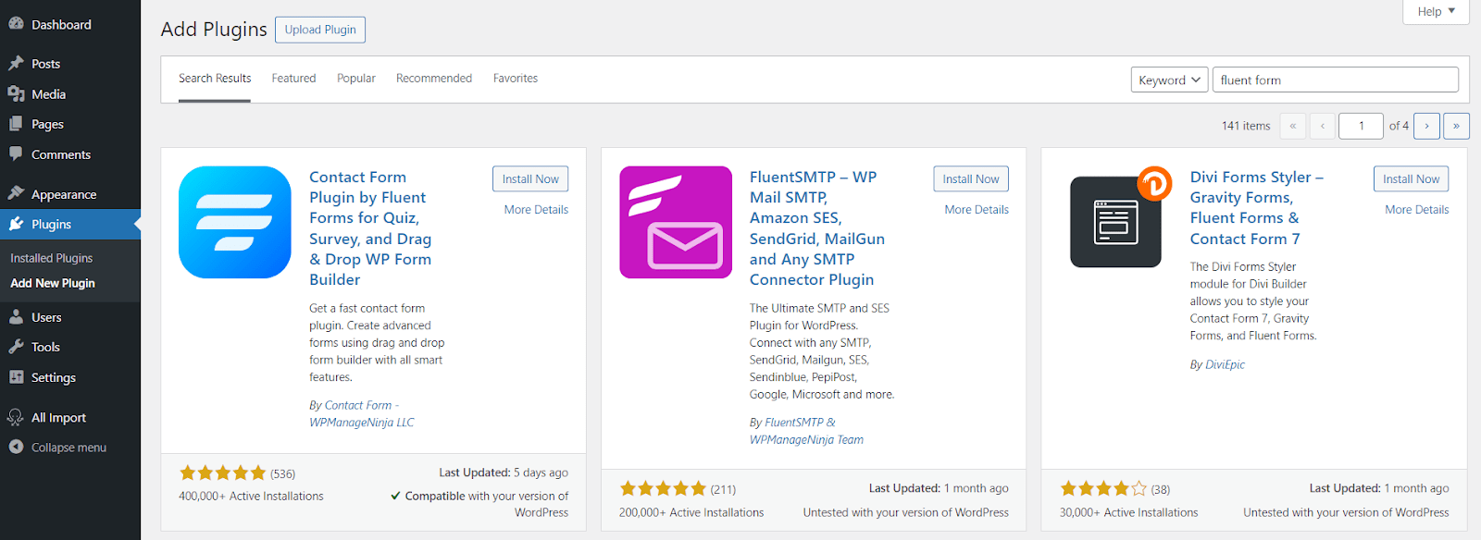Jump to last page of results
1481x540 pixels.
pyautogui.click(x=1456, y=126)
